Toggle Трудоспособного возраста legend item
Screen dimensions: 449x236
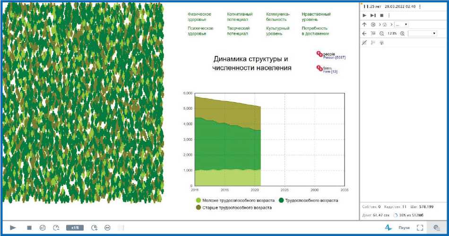[309, 201]
